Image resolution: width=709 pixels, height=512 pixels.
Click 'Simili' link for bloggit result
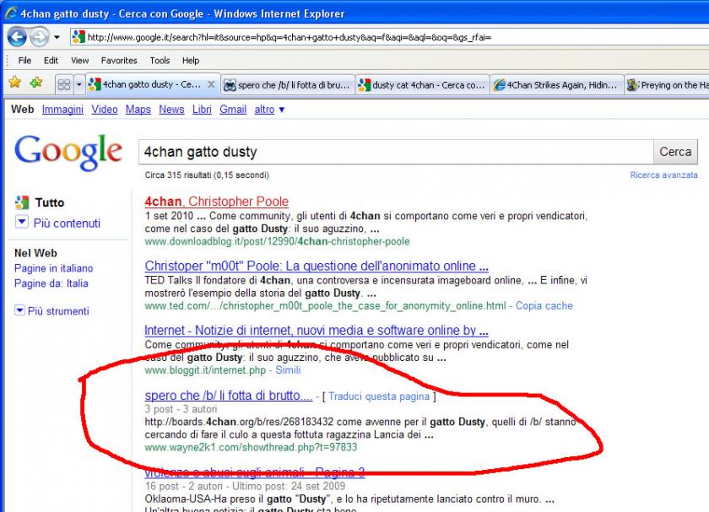(x=288, y=370)
